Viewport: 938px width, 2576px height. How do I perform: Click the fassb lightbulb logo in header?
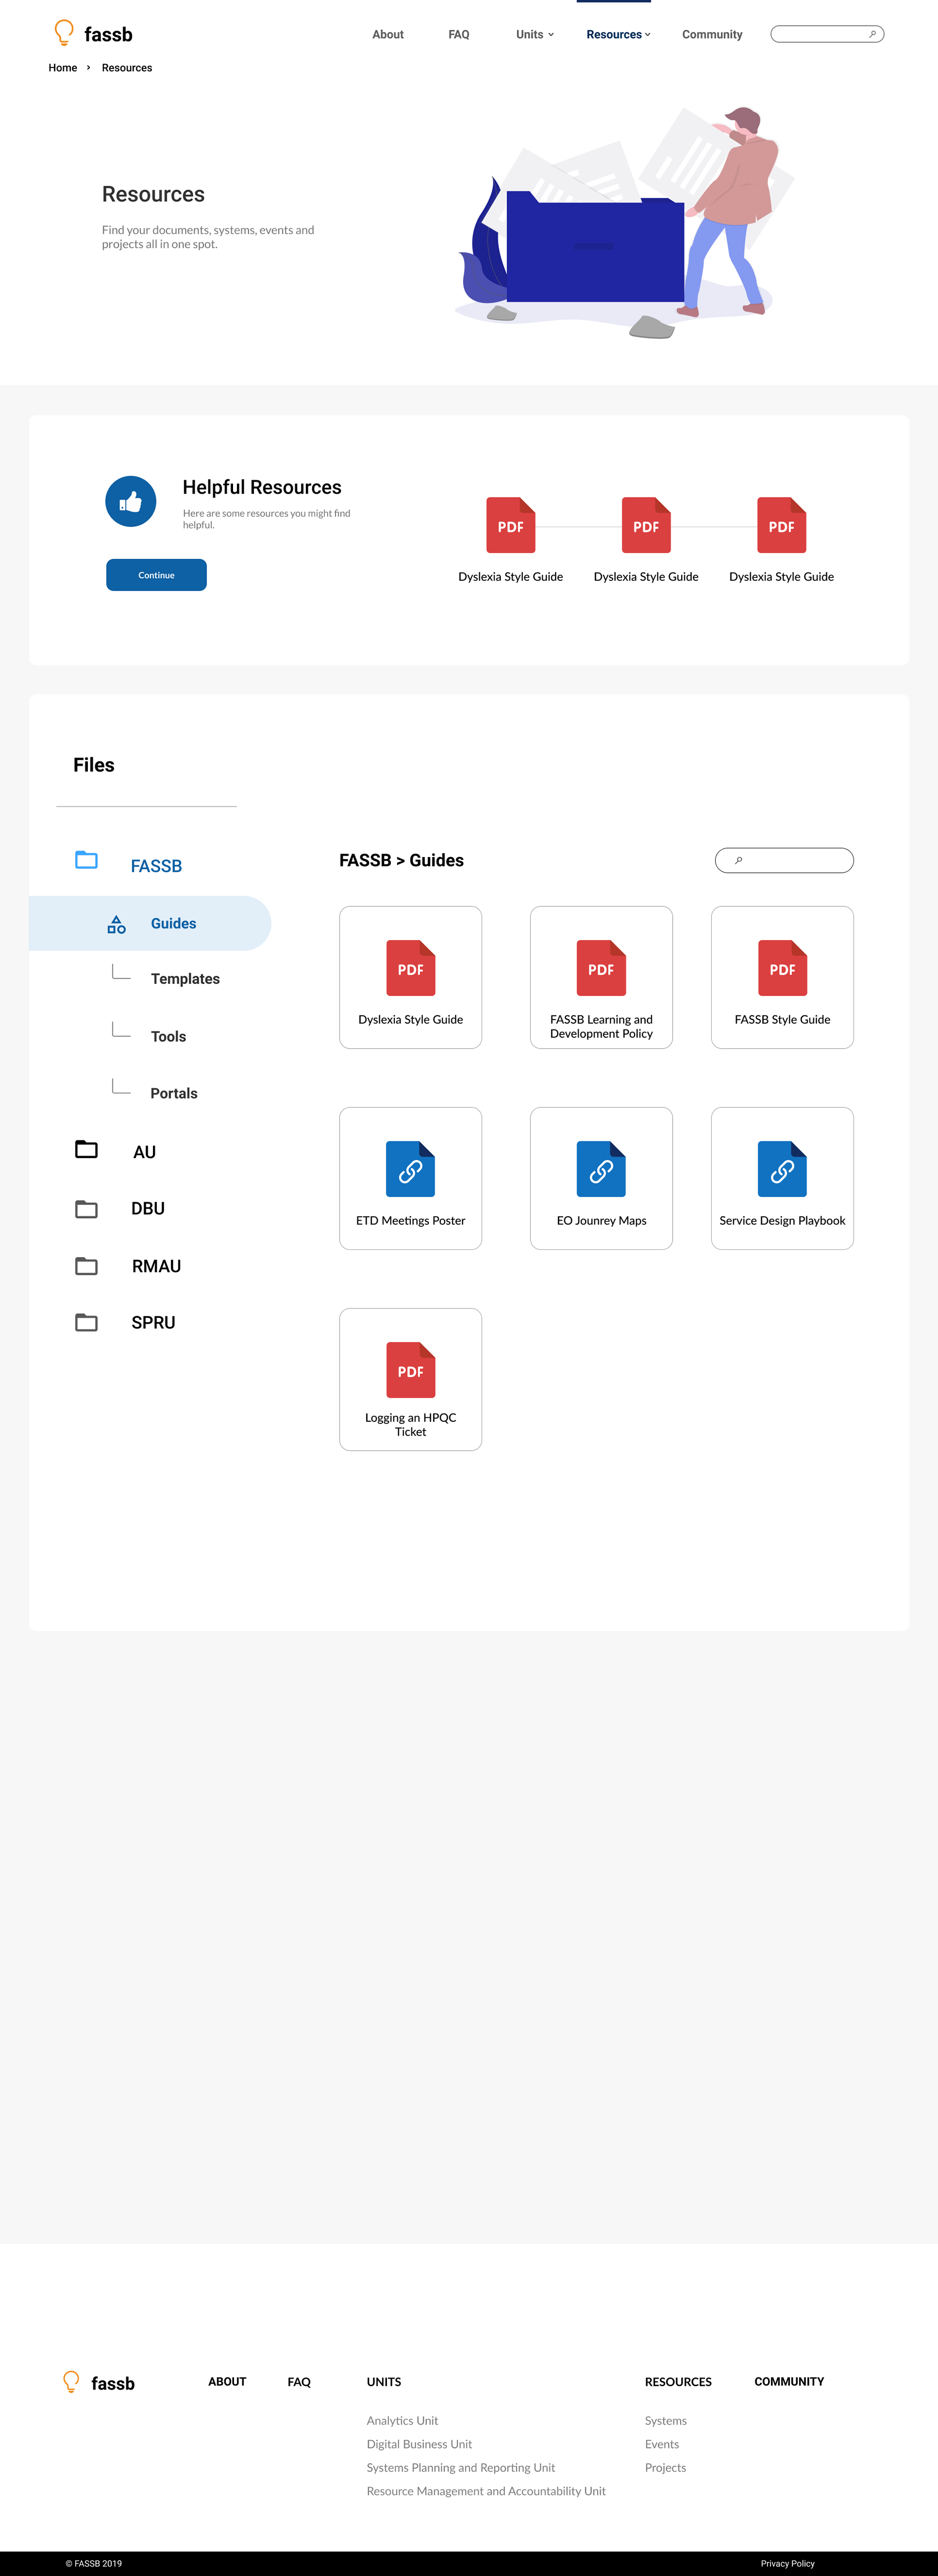64,33
